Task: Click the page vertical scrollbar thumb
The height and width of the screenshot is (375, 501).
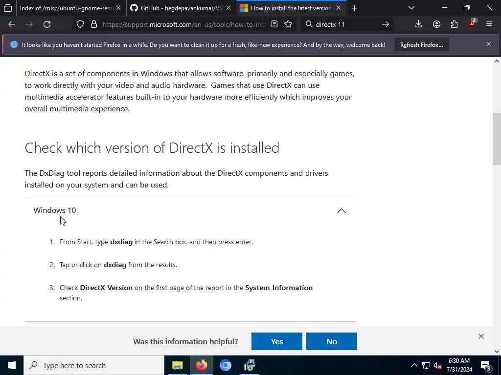Action: [x=497, y=139]
